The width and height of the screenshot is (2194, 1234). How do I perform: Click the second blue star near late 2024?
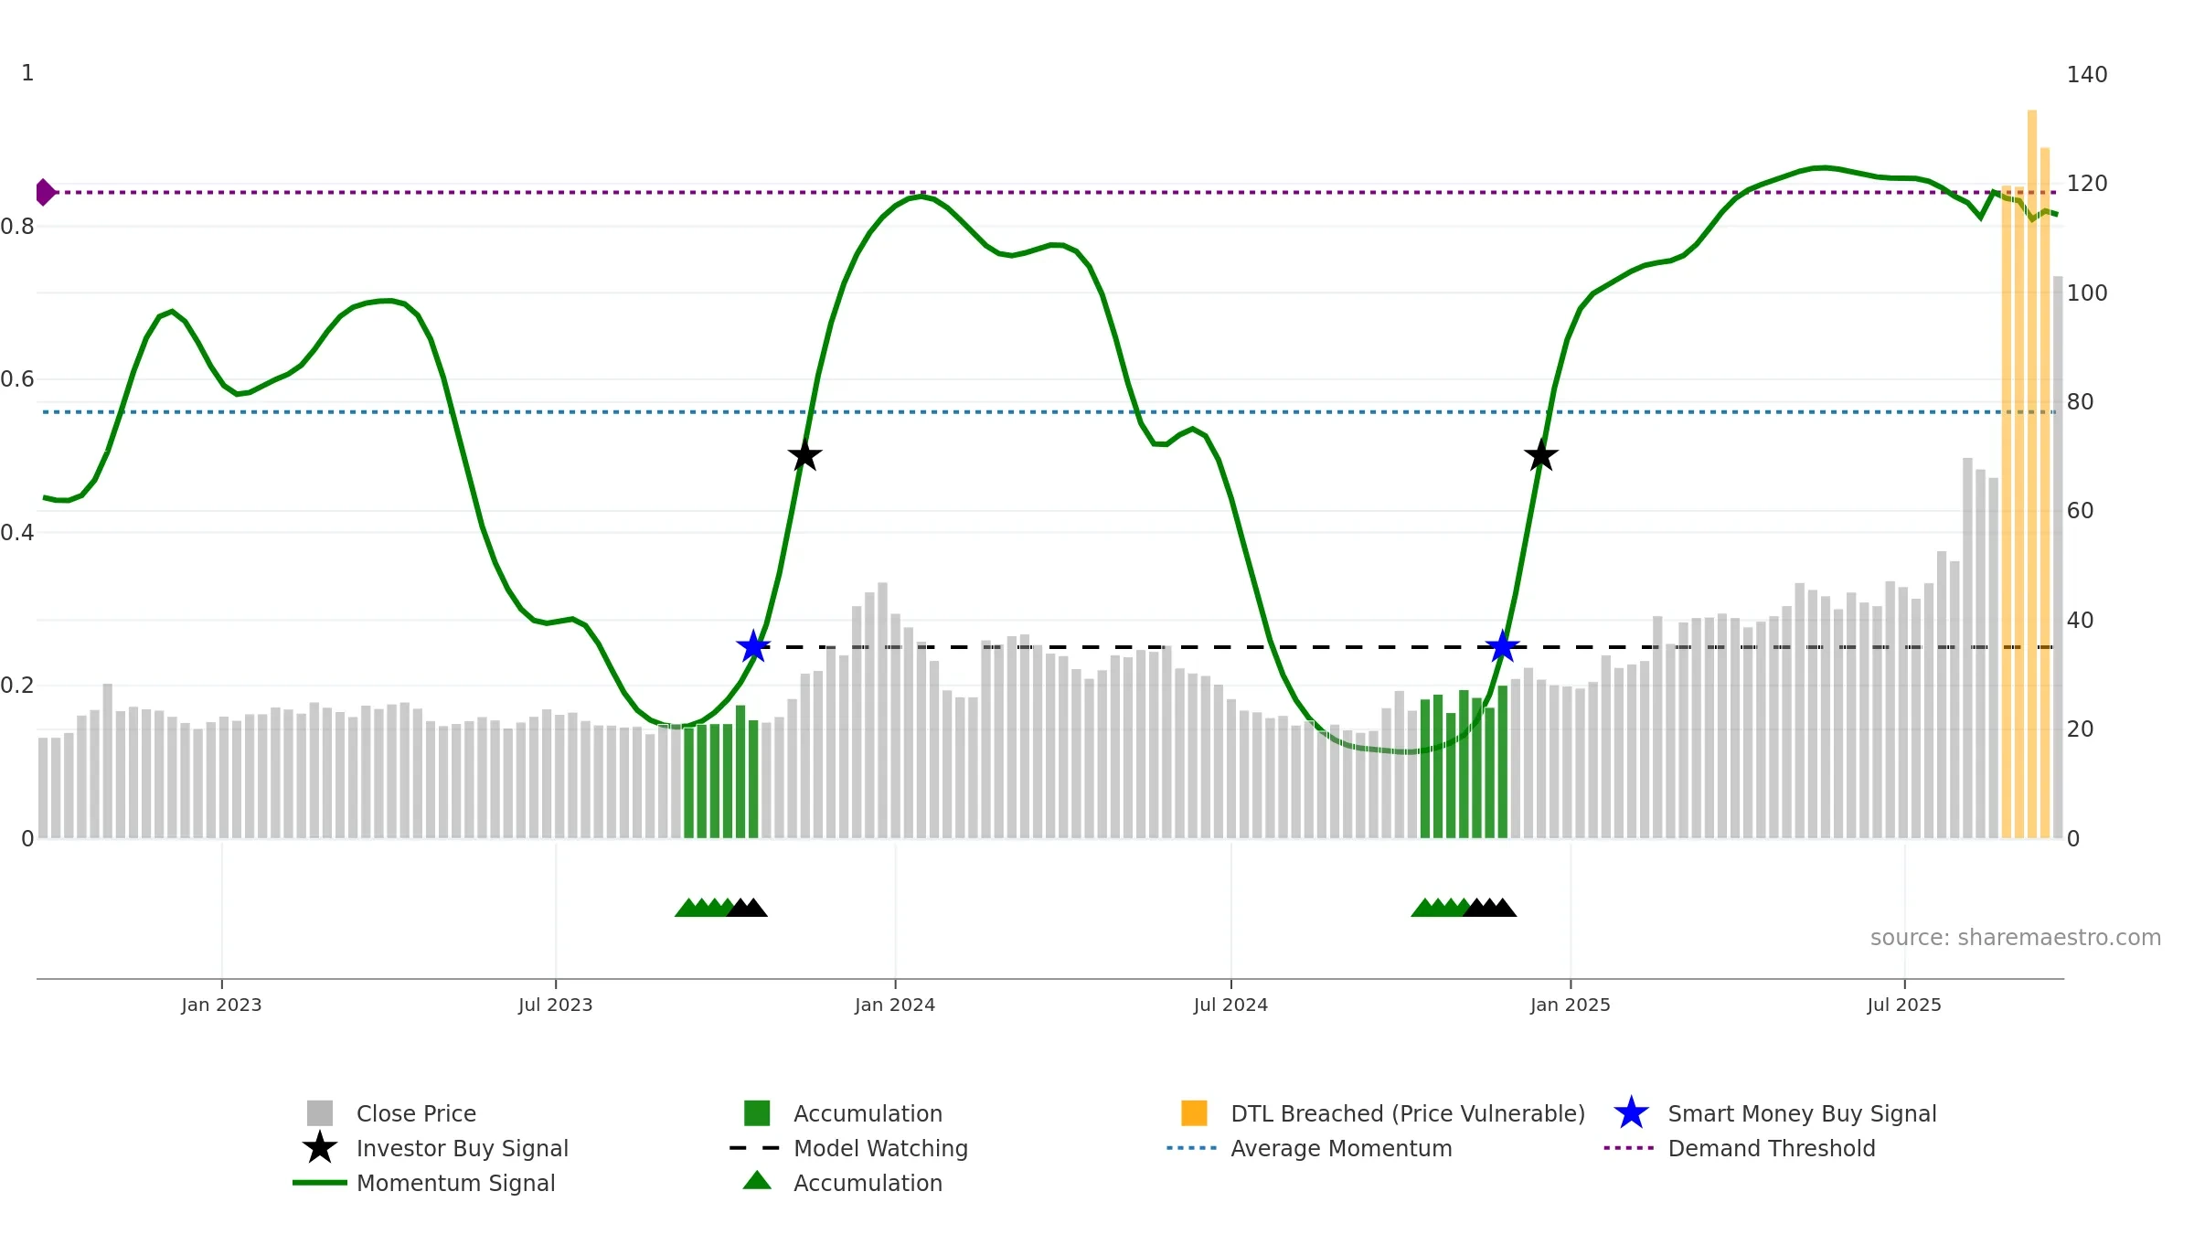pyautogui.click(x=1502, y=647)
